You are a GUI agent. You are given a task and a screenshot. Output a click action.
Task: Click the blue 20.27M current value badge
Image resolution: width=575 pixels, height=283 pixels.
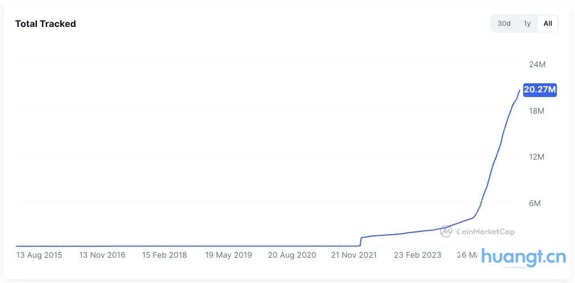coord(539,89)
